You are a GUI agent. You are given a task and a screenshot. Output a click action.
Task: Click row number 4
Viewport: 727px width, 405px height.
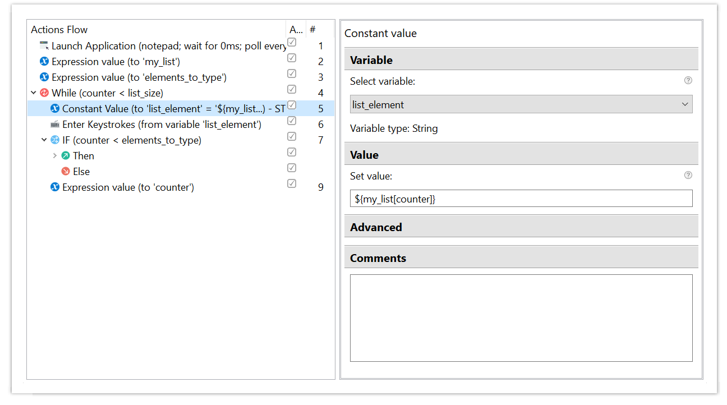pos(321,93)
